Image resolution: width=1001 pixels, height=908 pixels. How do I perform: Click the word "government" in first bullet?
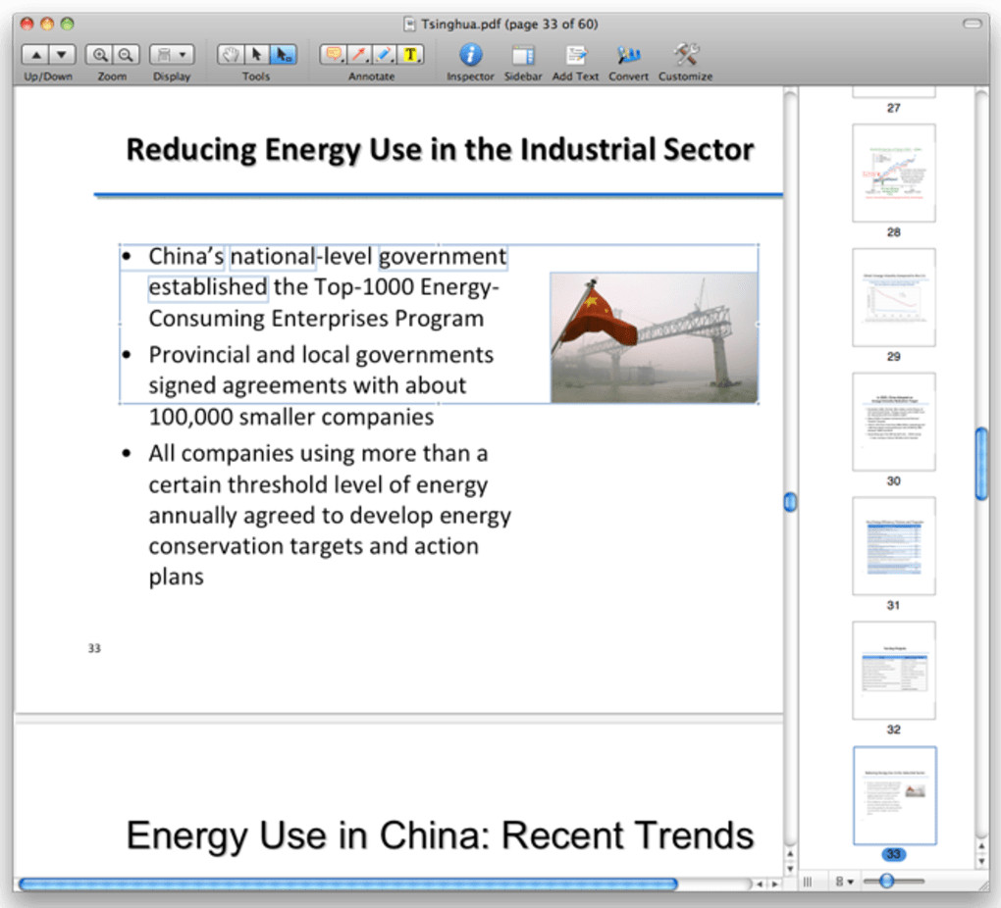point(443,257)
